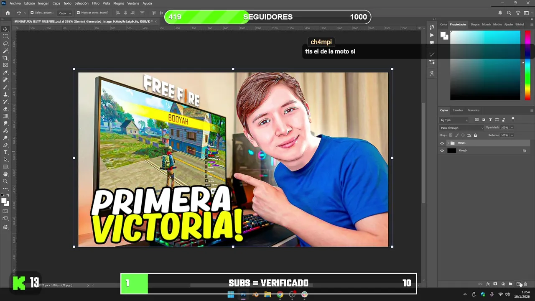
Task: Select the Eraser tool
Action: pyautogui.click(x=5, y=109)
